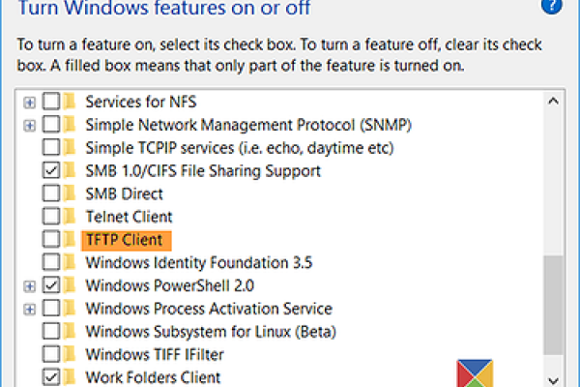This screenshot has width=580, height=387.
Task: Click the scrollbar down arrow
Action: click(x=553, y=378)
